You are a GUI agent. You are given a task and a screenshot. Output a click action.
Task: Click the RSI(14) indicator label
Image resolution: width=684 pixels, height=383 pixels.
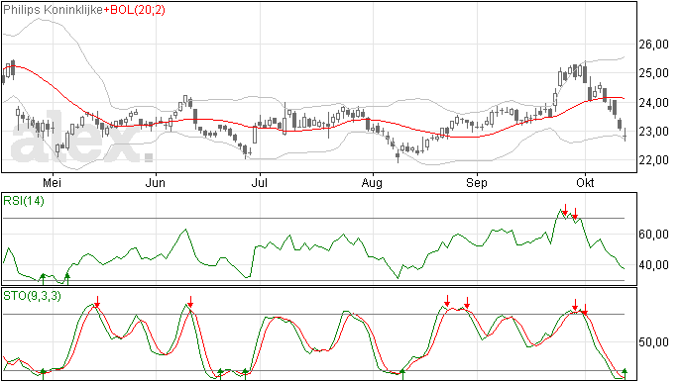click(x=24, y=201)
